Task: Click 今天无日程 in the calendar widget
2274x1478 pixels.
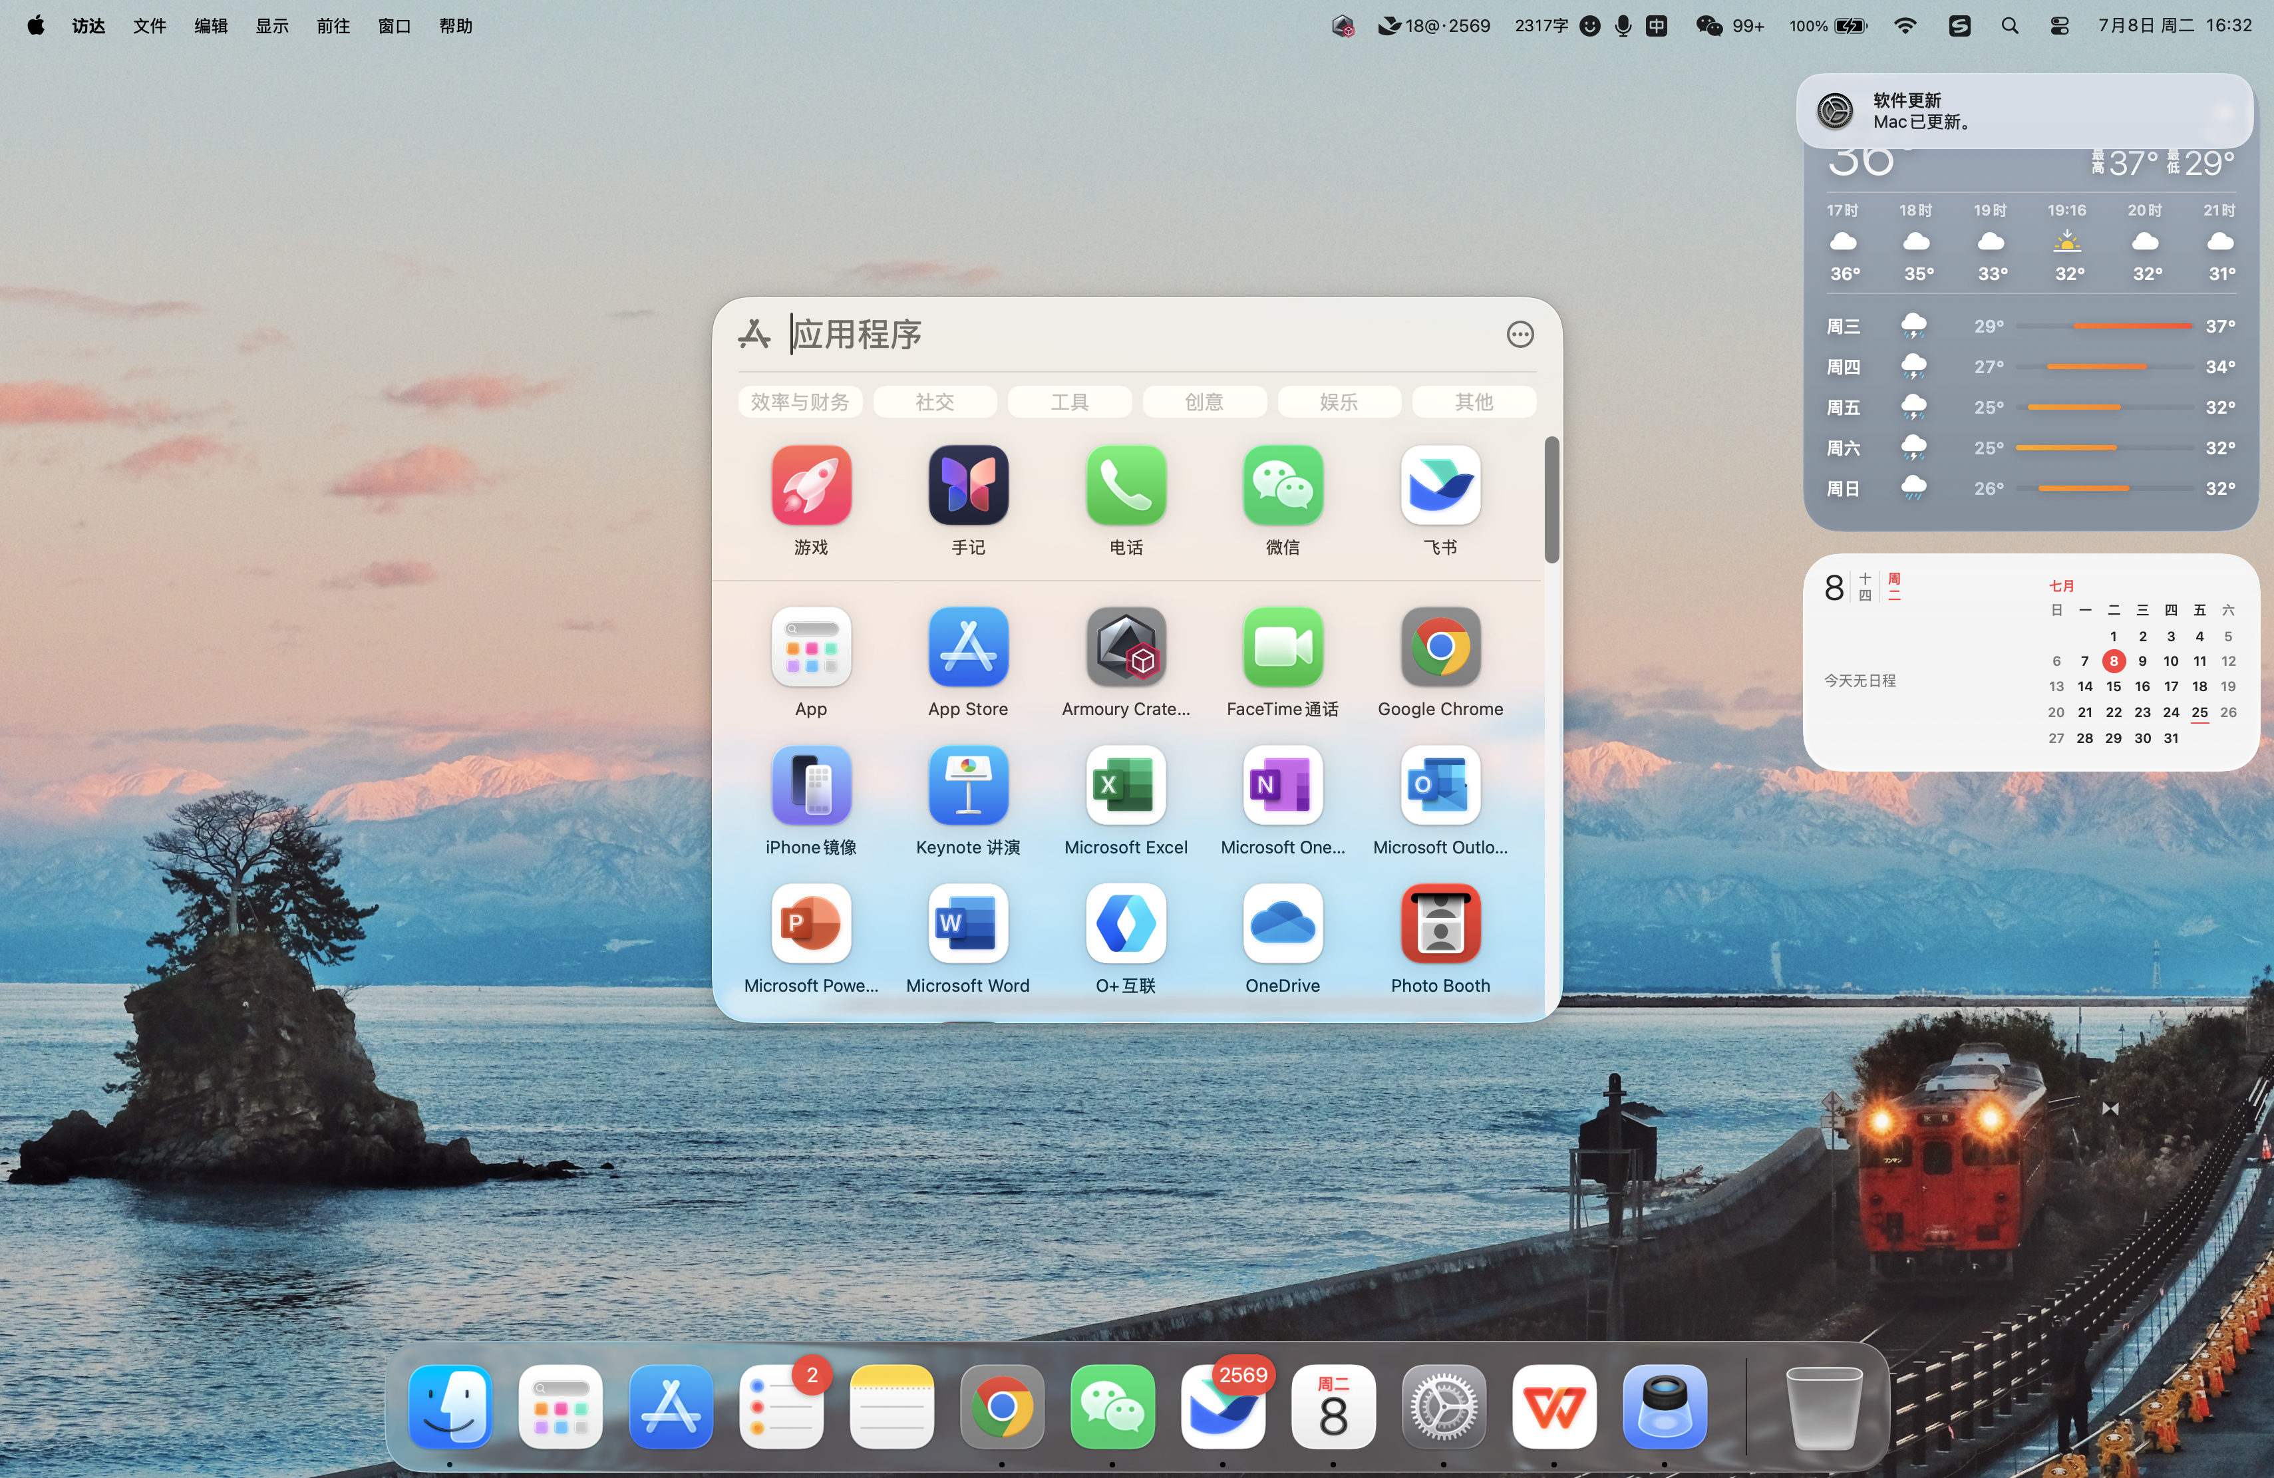Action: coord(1860,680)
